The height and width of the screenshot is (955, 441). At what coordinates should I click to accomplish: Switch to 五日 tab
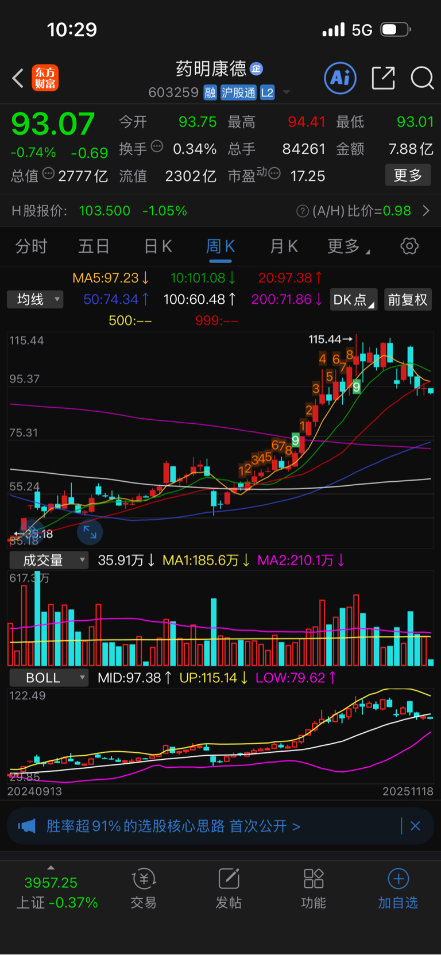click(x=94, y=247)
